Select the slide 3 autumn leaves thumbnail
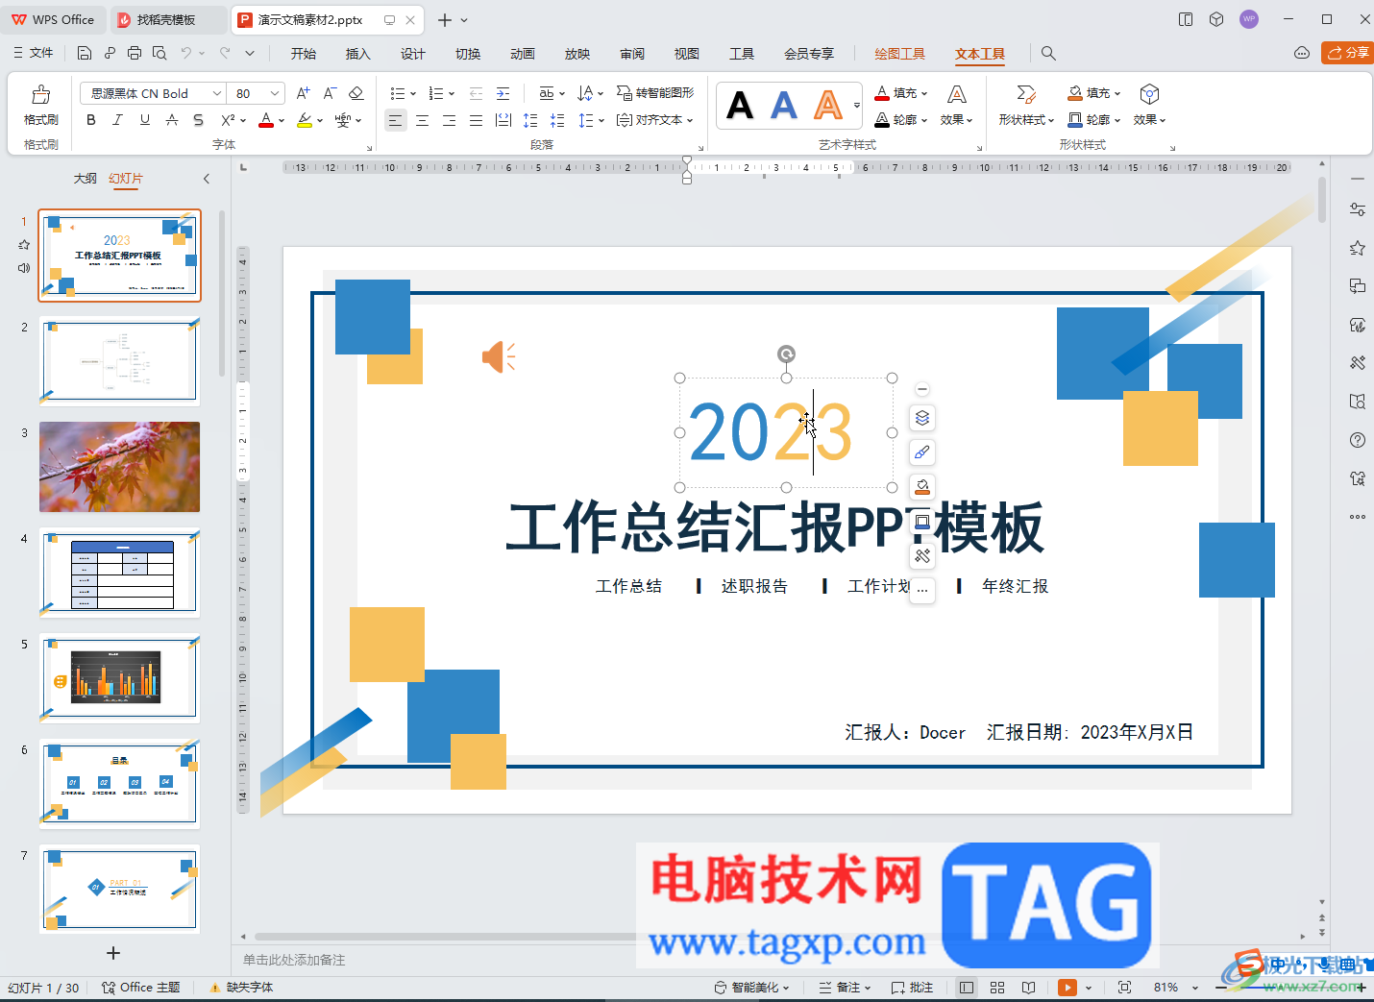This screenshot has width=1374, height=1002. (x=119, y=467)
